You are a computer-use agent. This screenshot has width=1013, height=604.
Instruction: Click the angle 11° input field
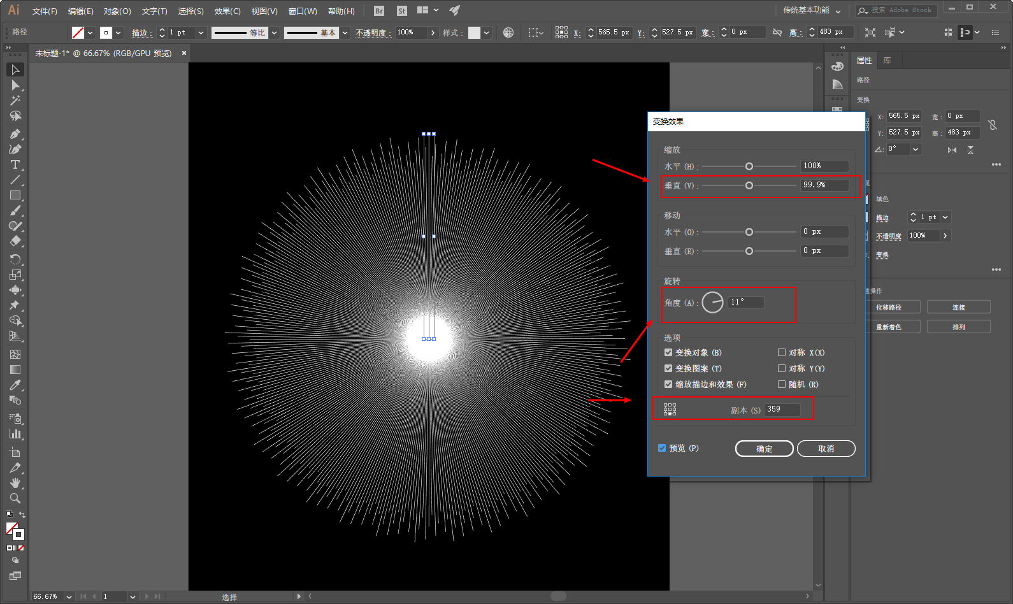pos(746,302)
